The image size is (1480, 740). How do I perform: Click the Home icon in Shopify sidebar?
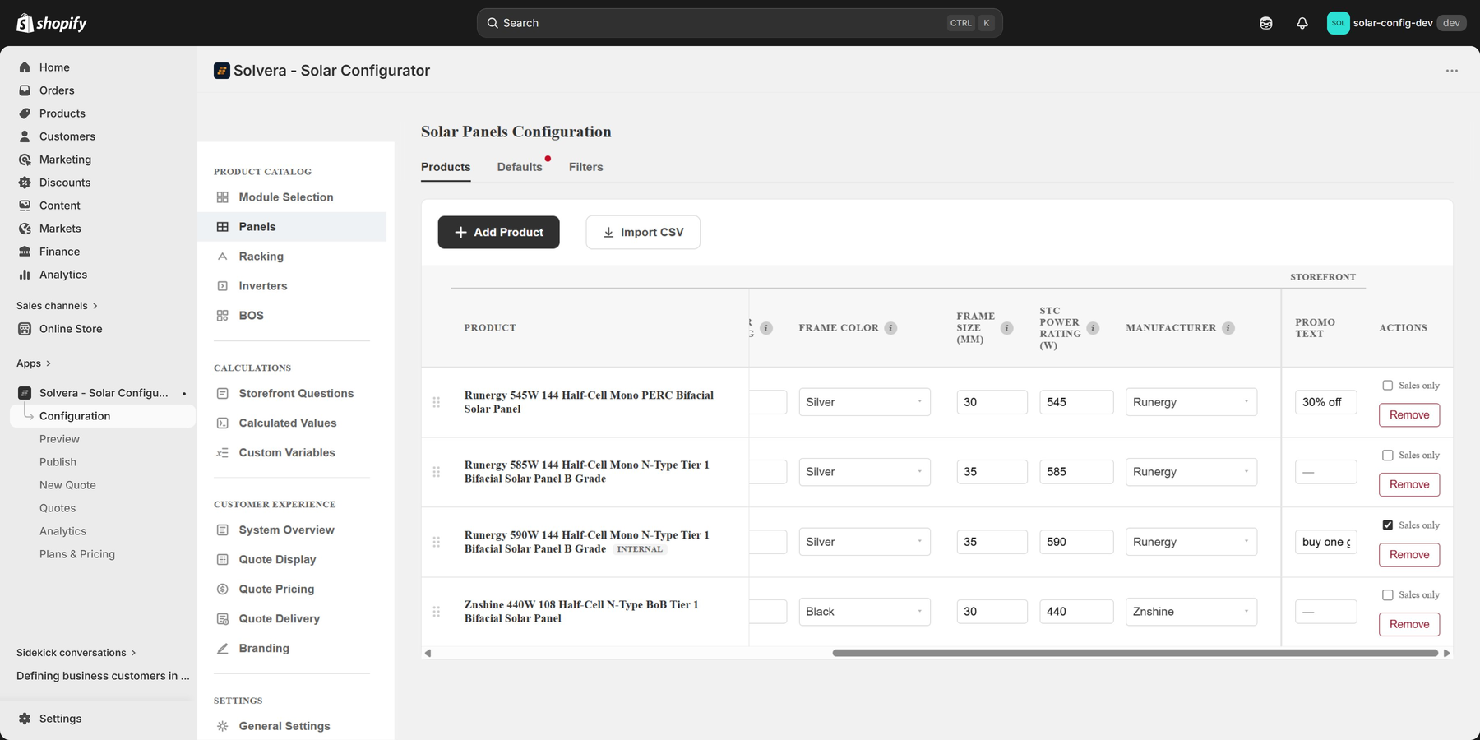(x=25, y=67)
